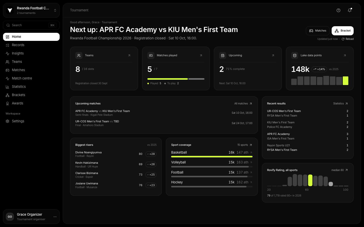Select UR-COS Men's First Team vs TBD match
This screenshot has width=364, height=227.
coord(164,123)
